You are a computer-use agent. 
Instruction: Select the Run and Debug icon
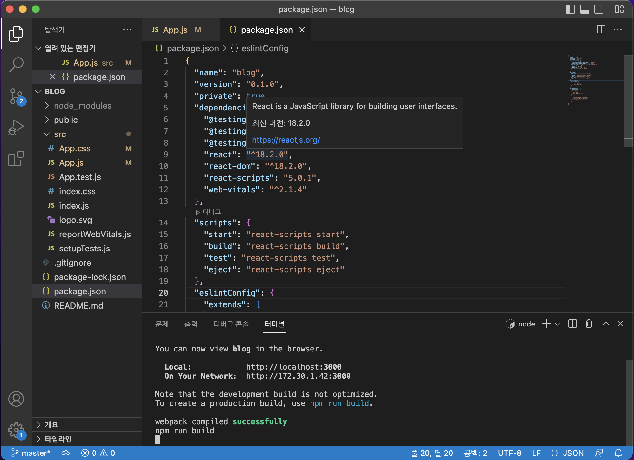(x=17, y=127)
